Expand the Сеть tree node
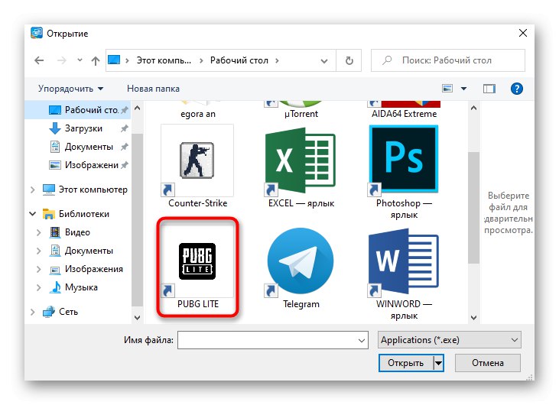Screen dimensions: 559x405 (33, 312)
